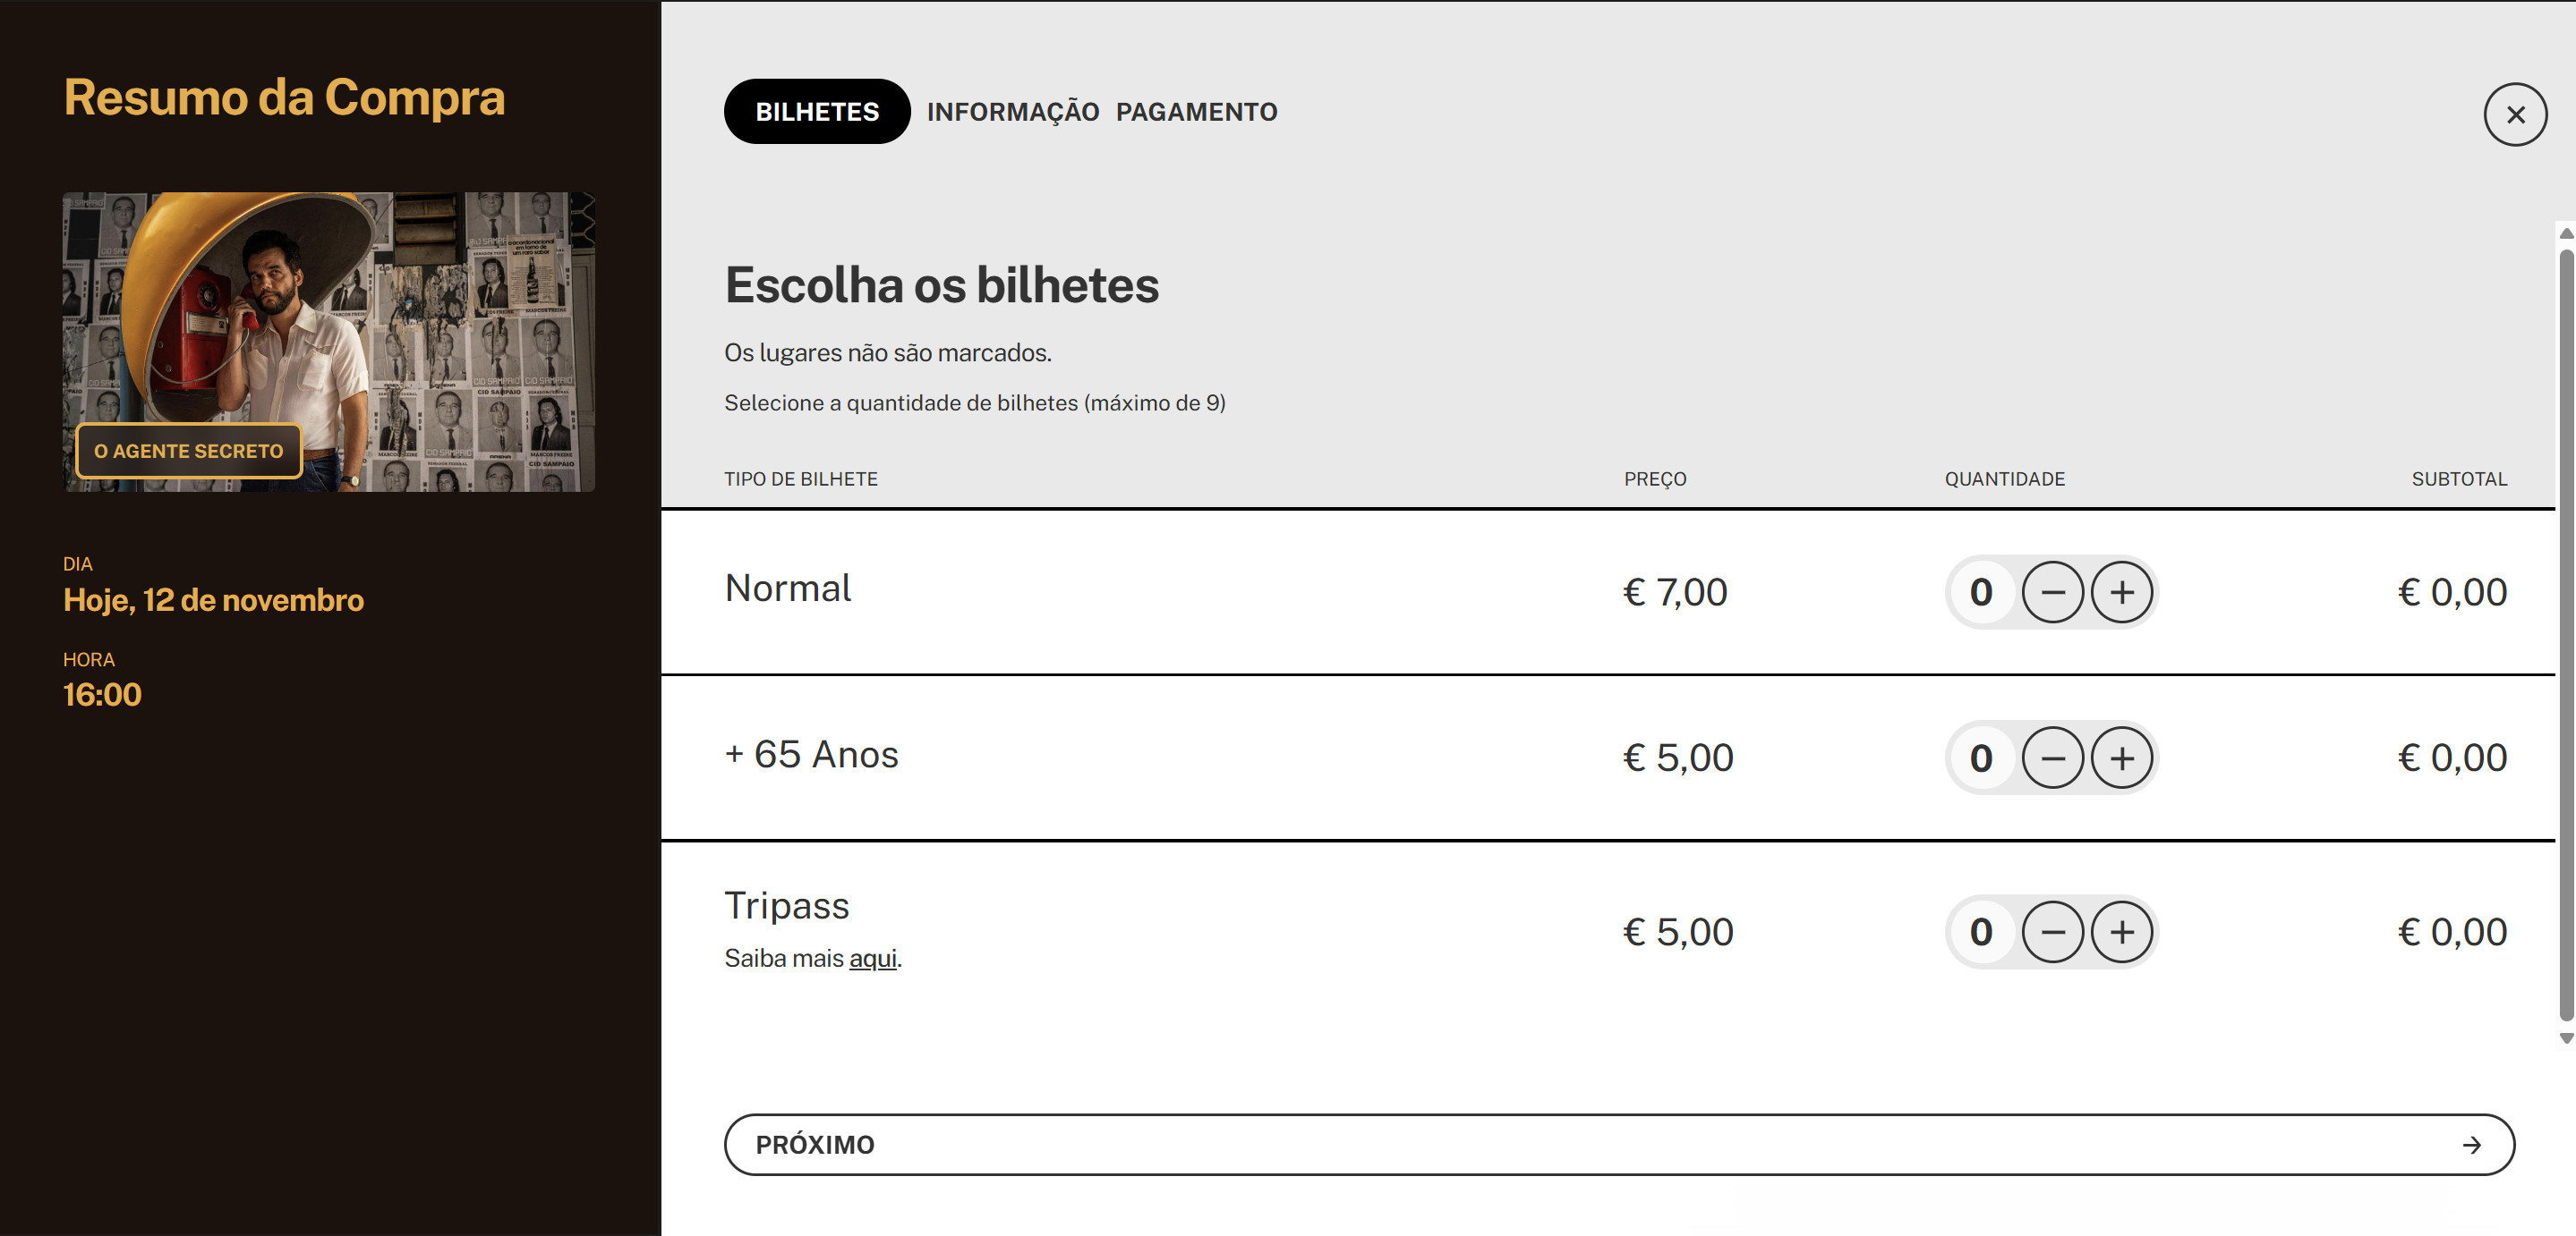
Task: Switch to the Informação step
Action: tap(1012, 112)
